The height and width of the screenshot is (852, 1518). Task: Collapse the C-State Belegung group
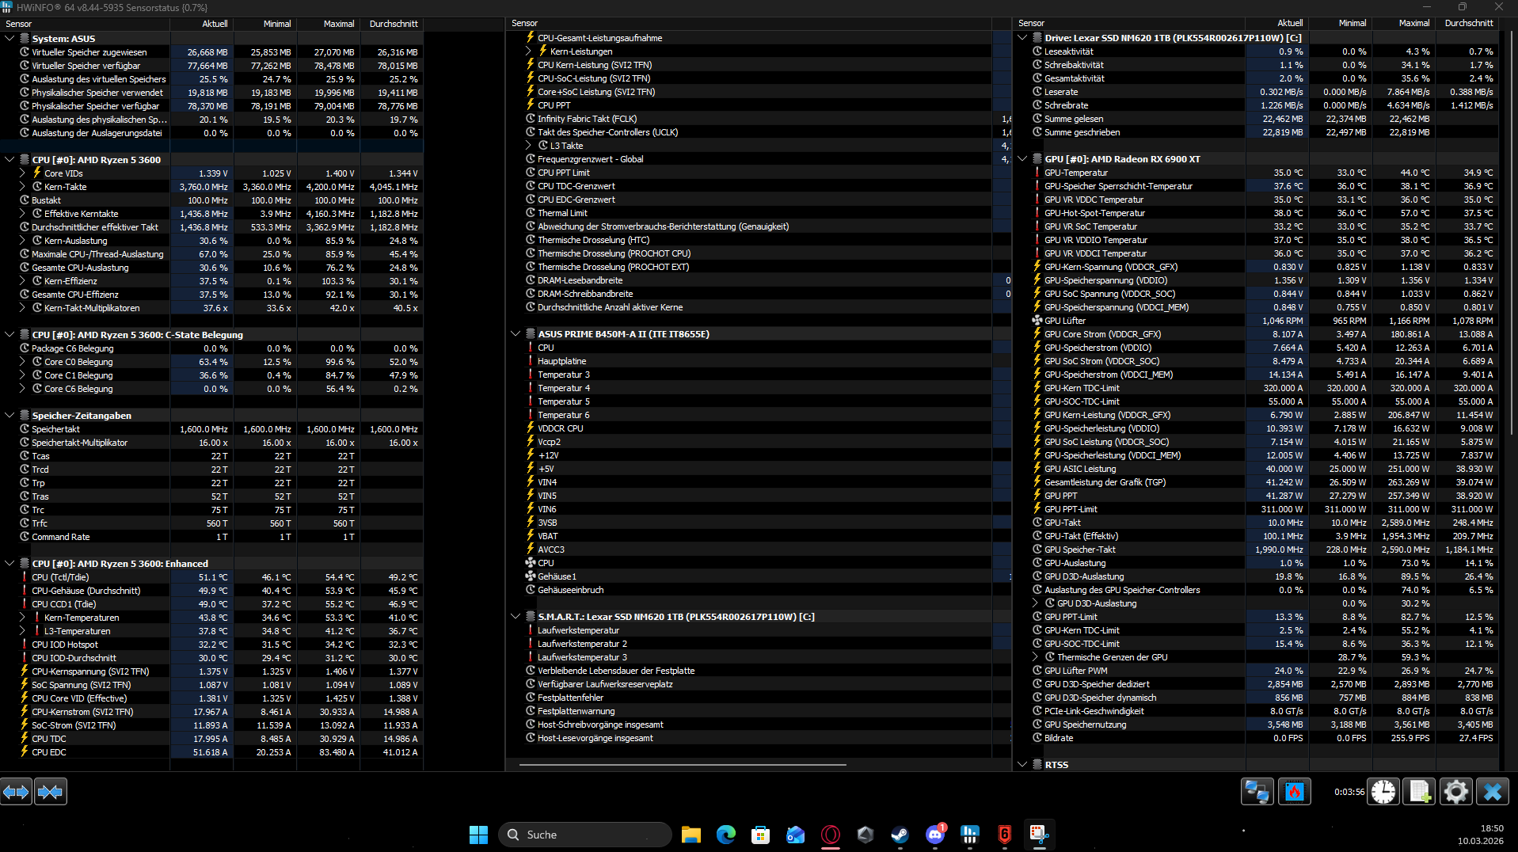tap(10, 334)
